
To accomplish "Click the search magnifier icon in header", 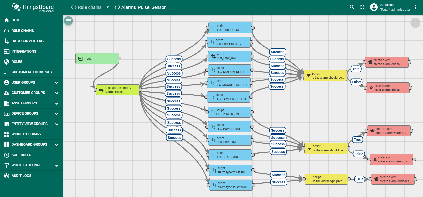I will point(352,7).
